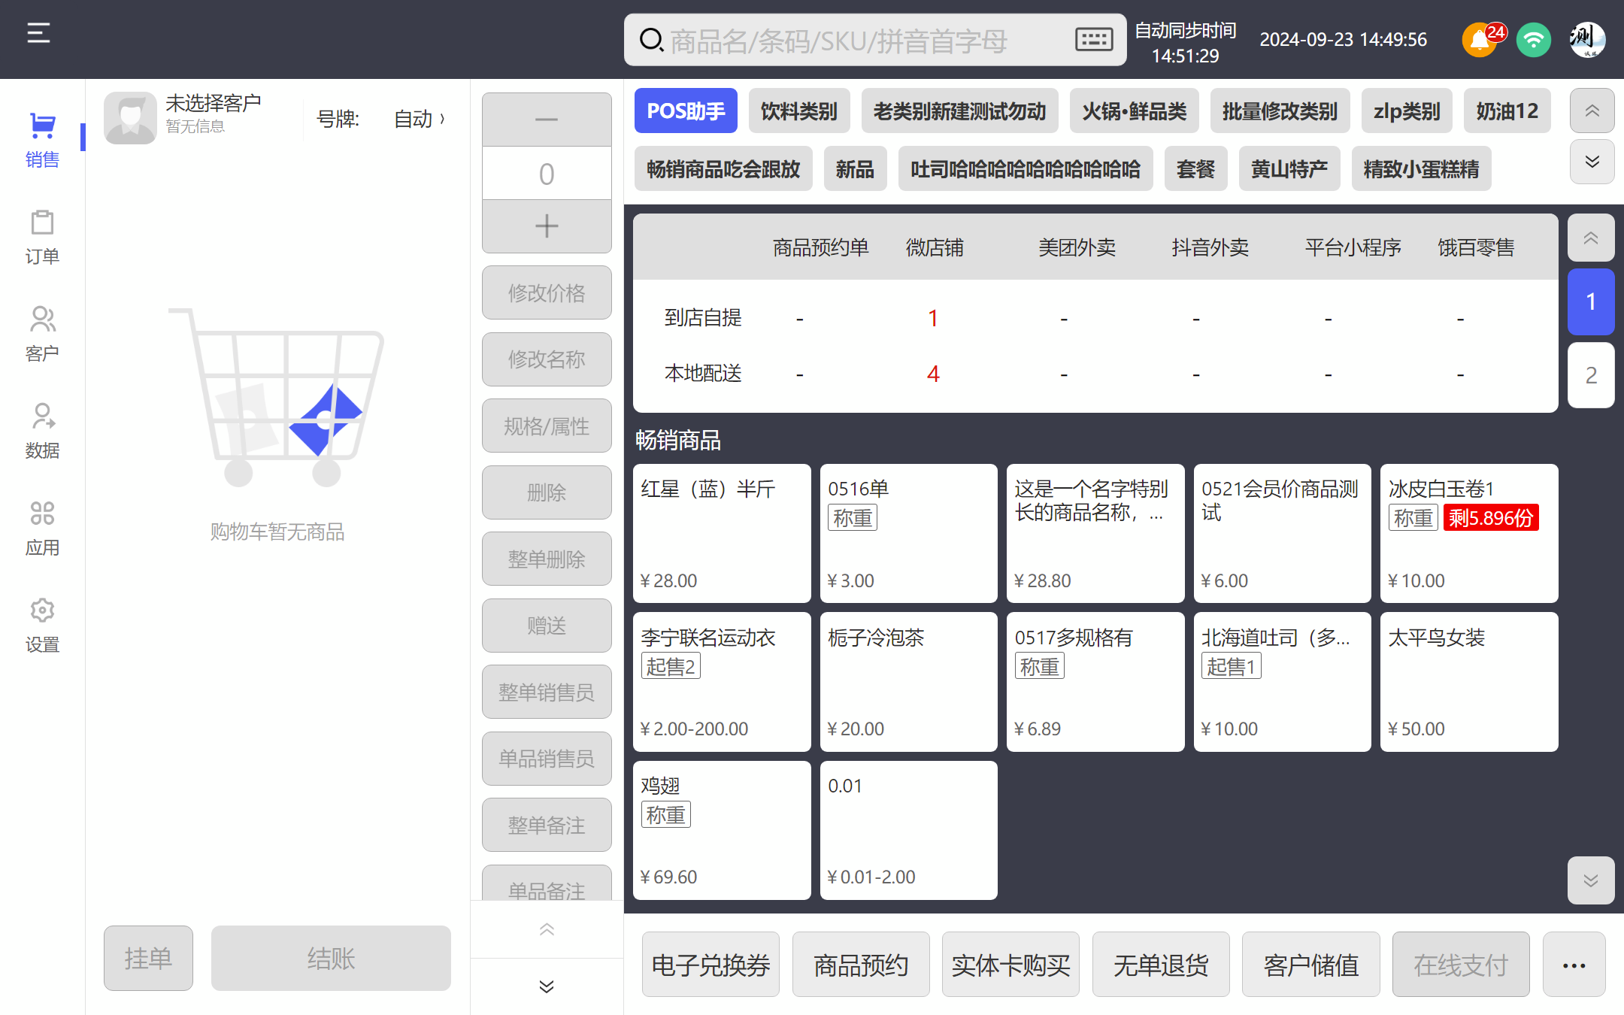The height and width of the screenshot is (1015, 1624).
Task: Switch to product page 2
Action: [1591, 375]
